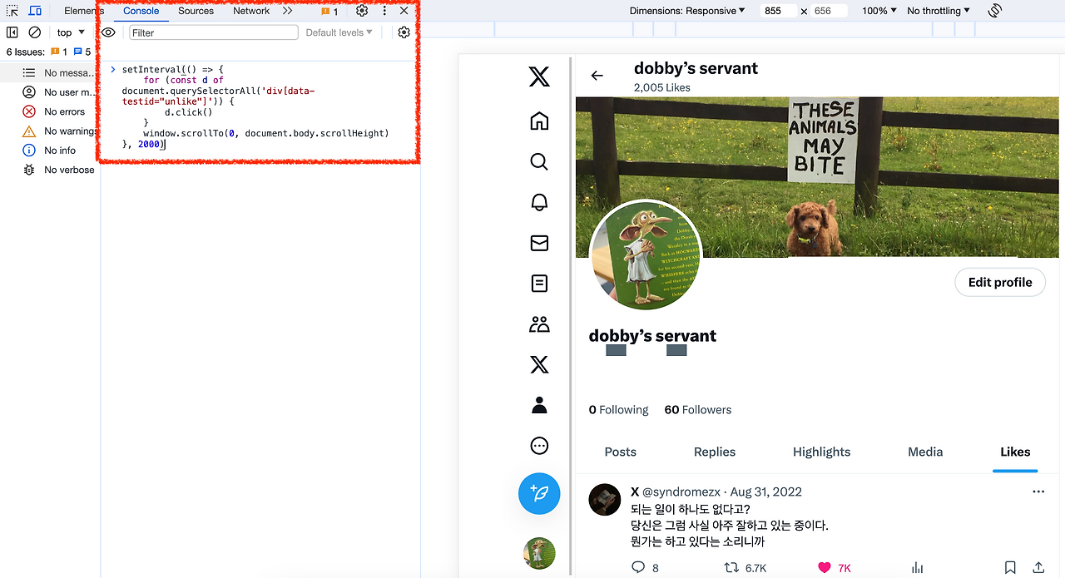Bookmark @syndromezx's post
Viewport: 1065px width, 578px height.
(1009, 567)
